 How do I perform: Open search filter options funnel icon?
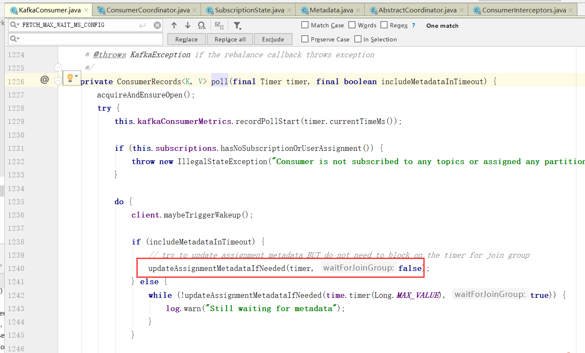tap(237, 26)
